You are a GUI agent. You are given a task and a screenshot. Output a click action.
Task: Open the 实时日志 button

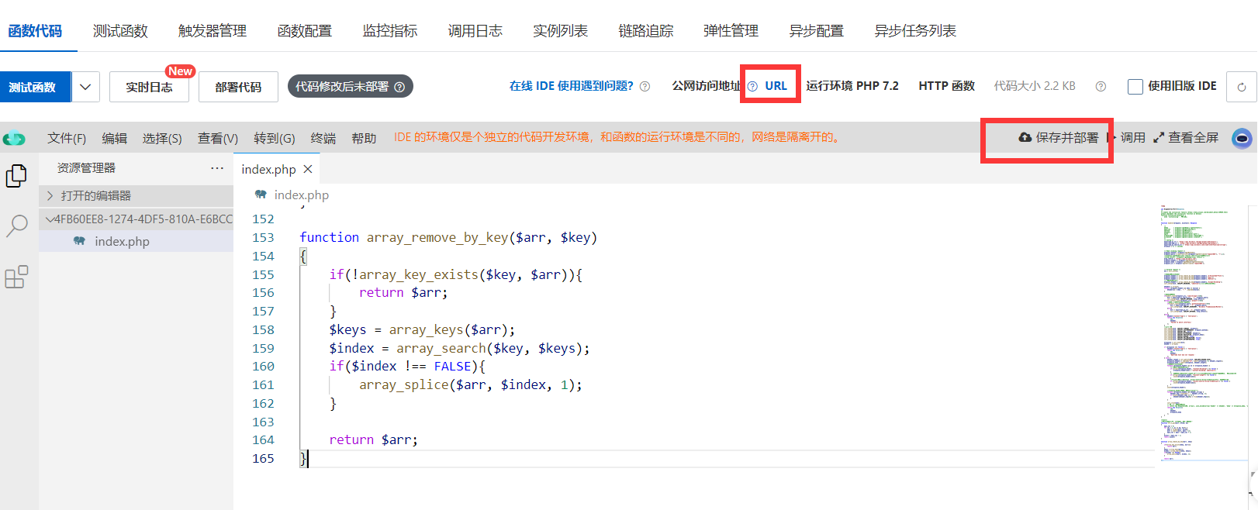coord(150,87)
